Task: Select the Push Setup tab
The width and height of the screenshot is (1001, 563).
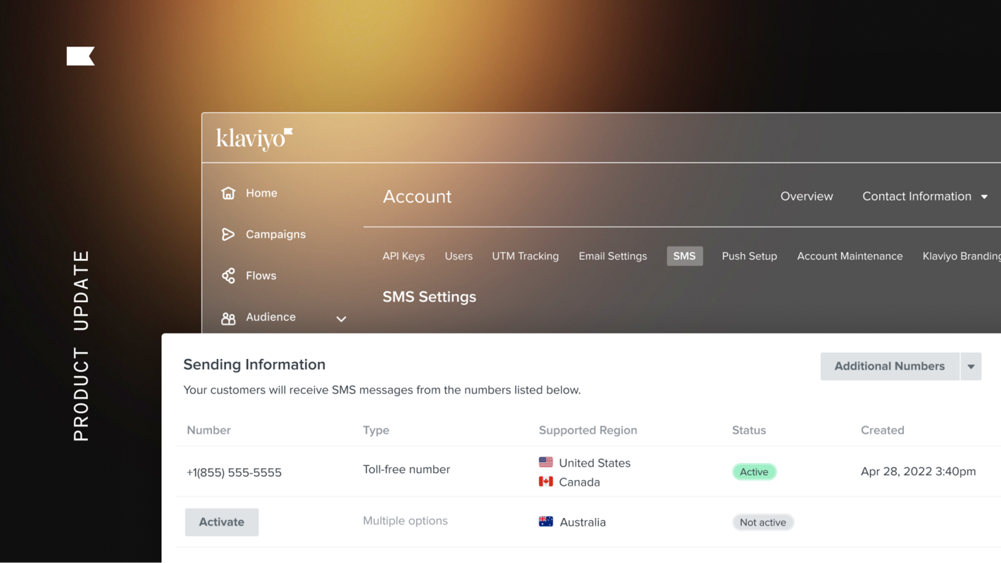Action: point(750,256)
